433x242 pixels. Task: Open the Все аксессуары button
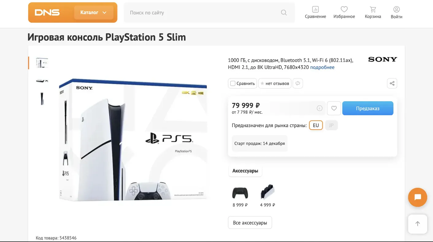(x=250, y=223)
